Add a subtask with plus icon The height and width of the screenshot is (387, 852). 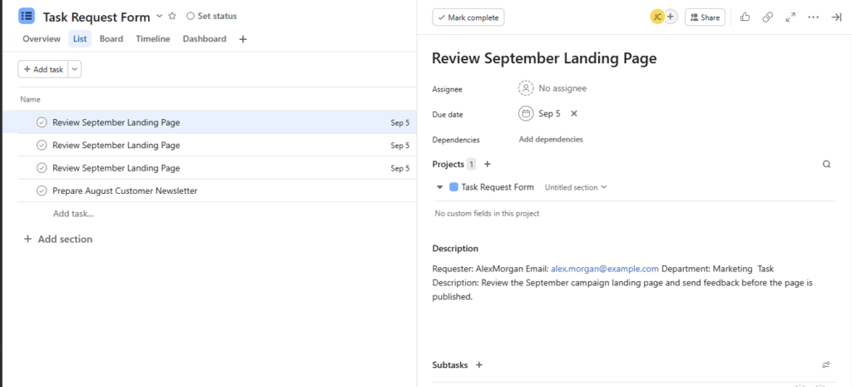point(478,365)
